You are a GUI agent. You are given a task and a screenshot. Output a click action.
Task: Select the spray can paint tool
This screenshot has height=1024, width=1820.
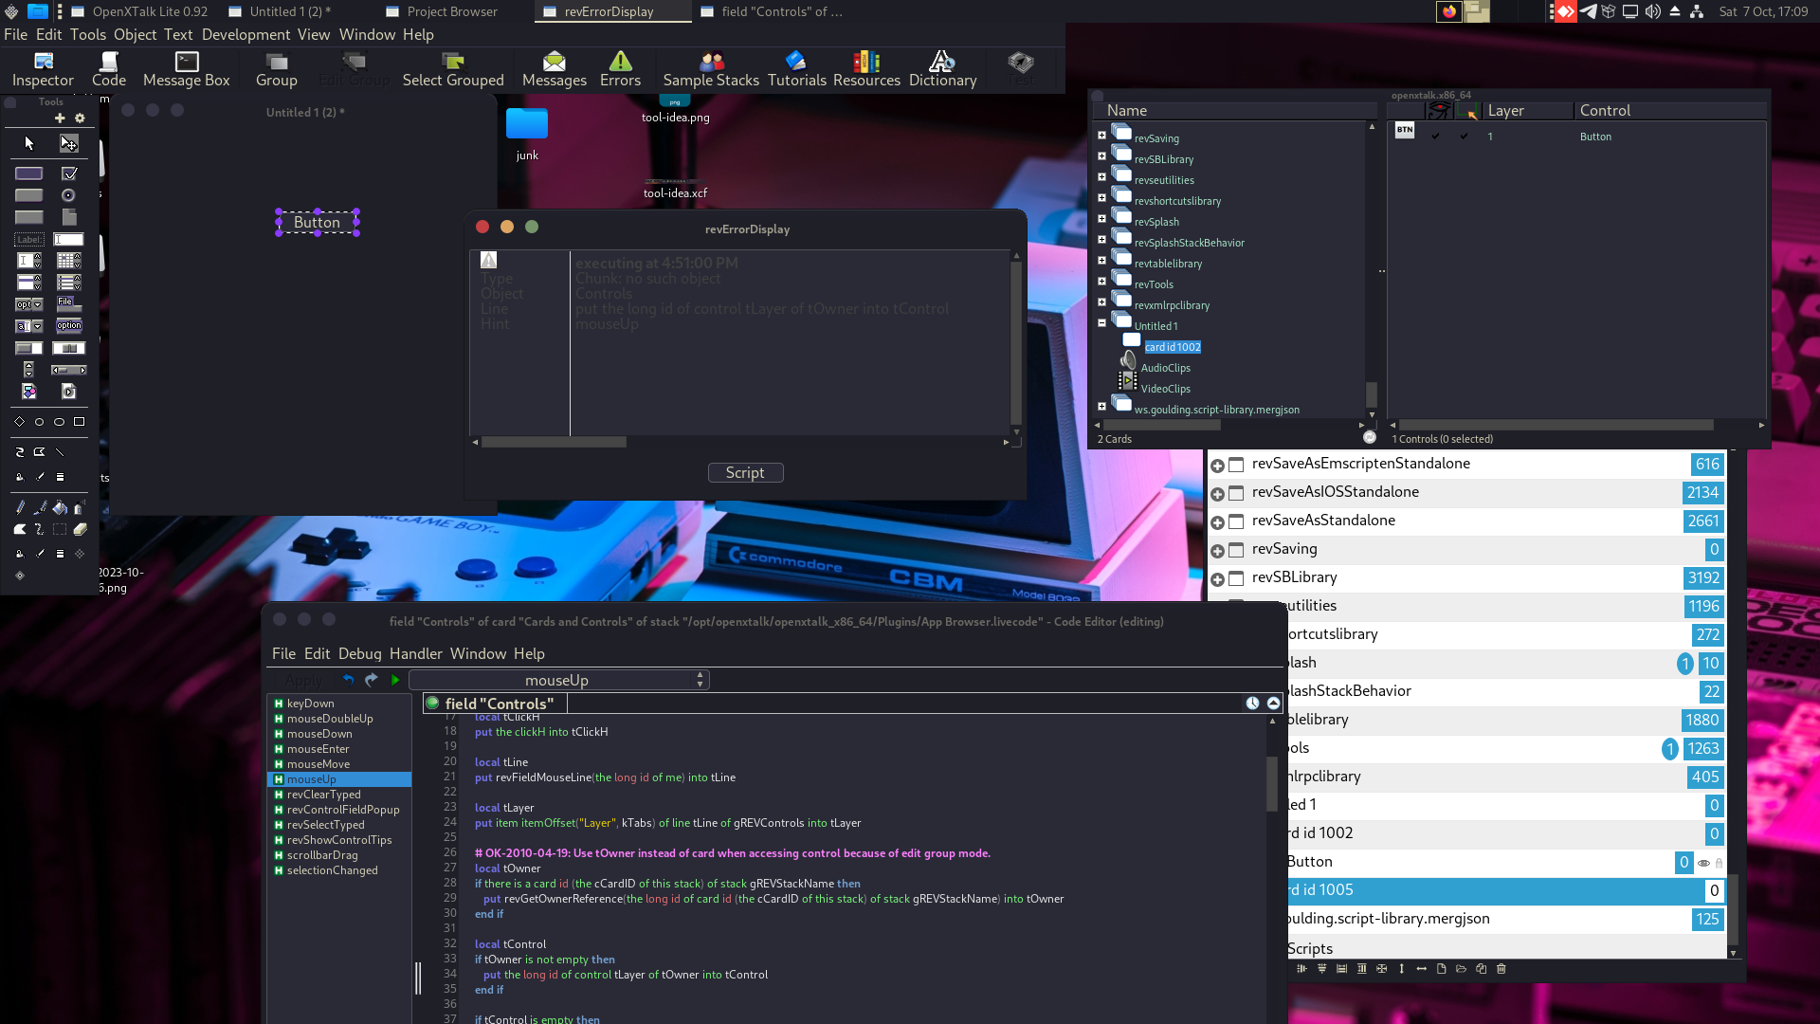[80, 507]
